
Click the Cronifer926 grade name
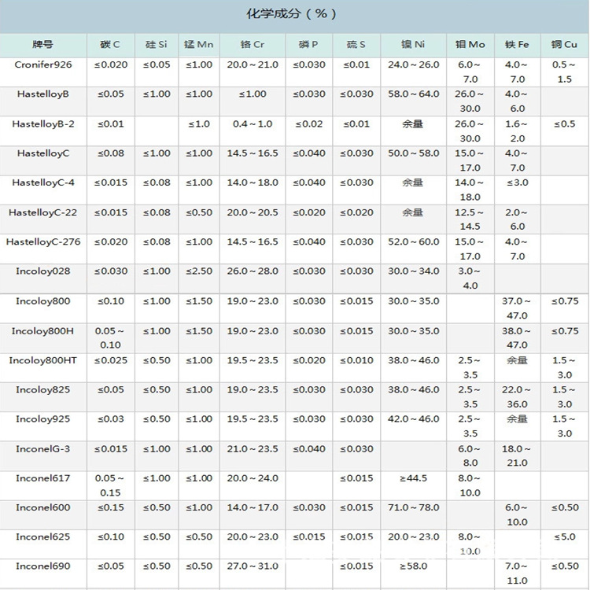[x=43, y=65]
